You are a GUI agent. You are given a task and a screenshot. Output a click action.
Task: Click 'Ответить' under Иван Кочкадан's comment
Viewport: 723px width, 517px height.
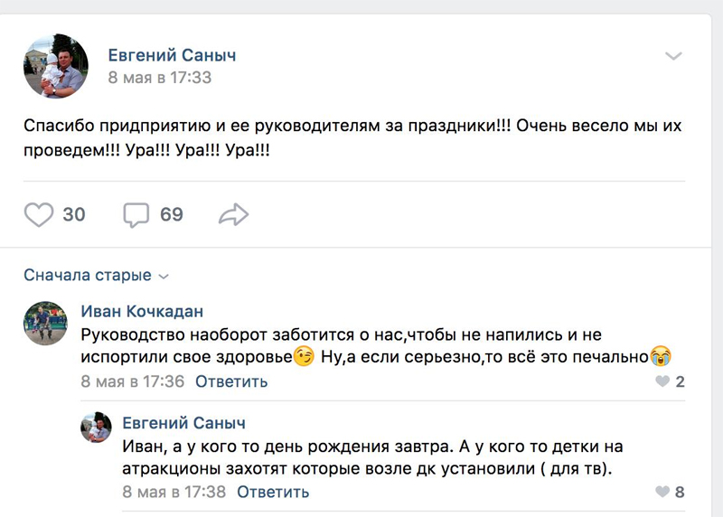pyautogui.click(x=231, y=381)
